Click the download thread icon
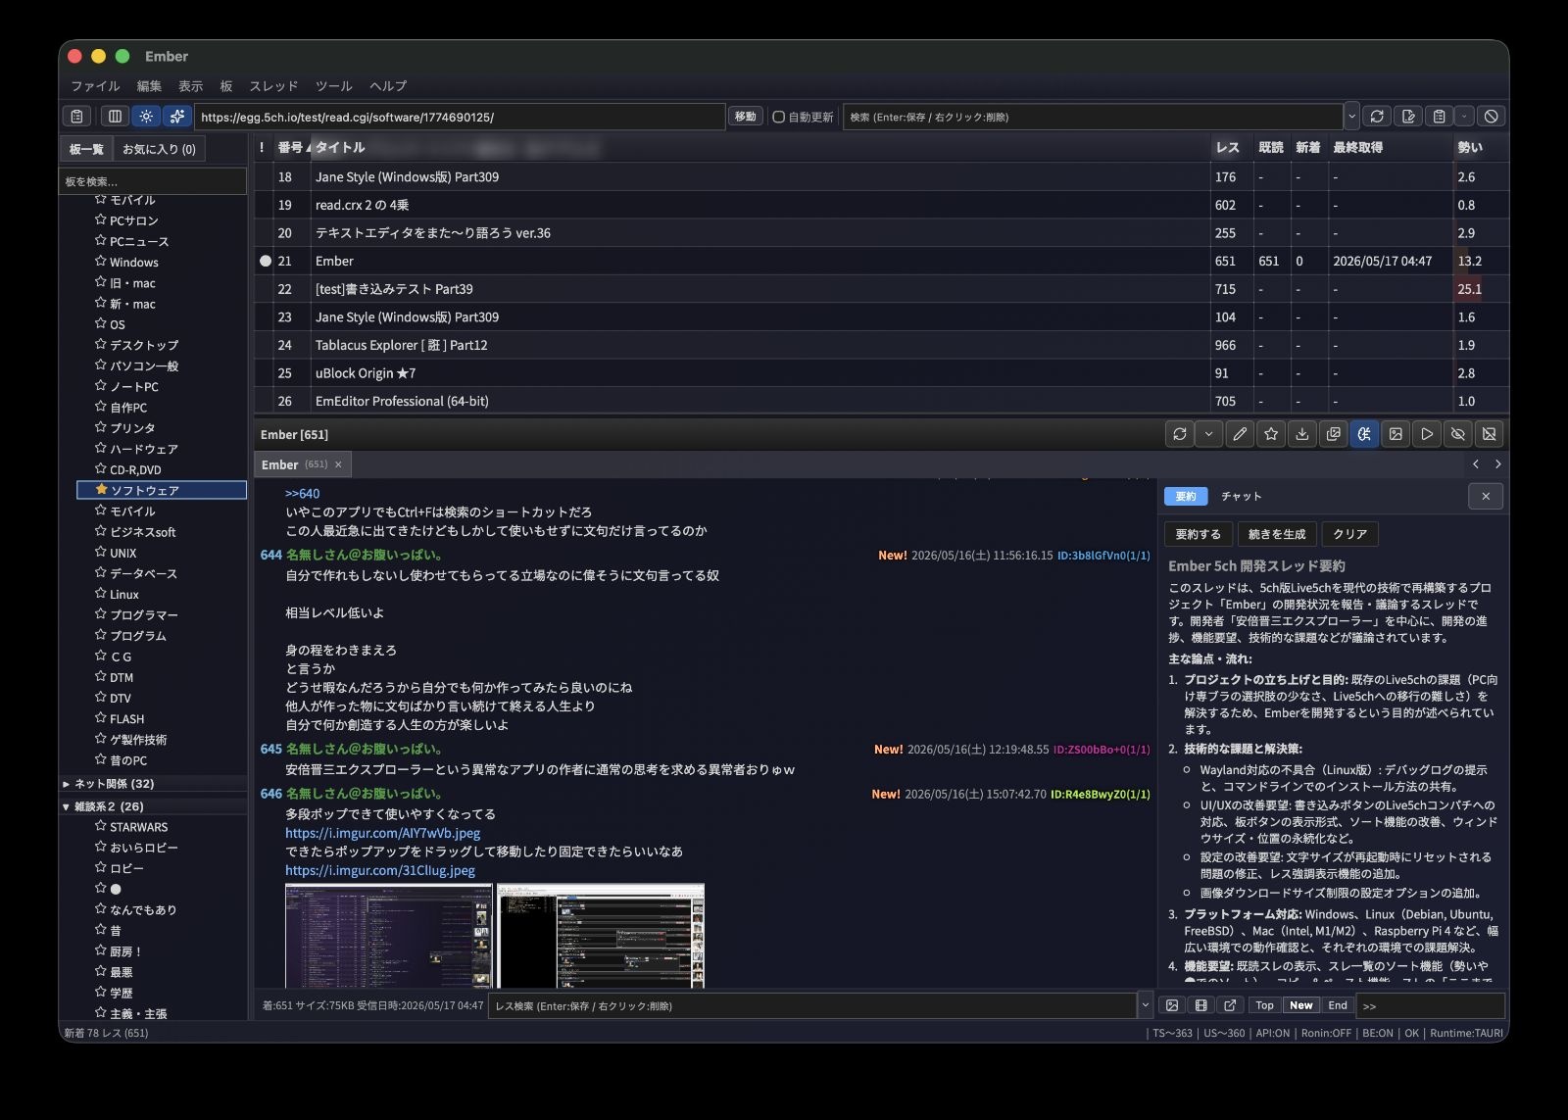 click(1302, 434)
